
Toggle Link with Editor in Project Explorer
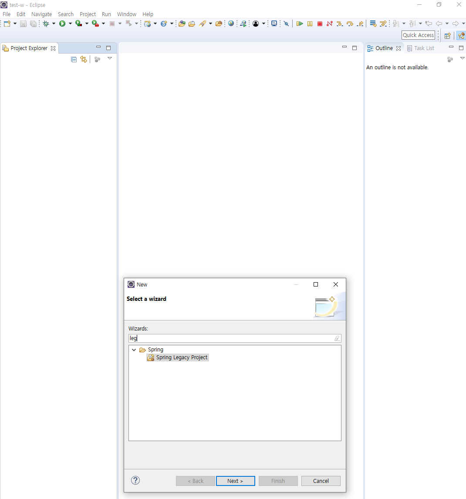84,60
